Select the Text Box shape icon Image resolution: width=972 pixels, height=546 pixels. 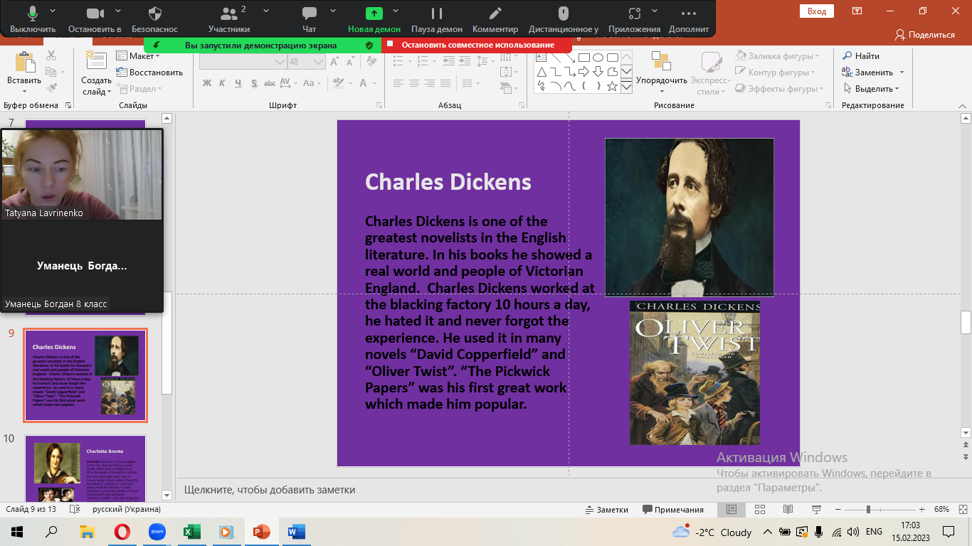[542, 58]
